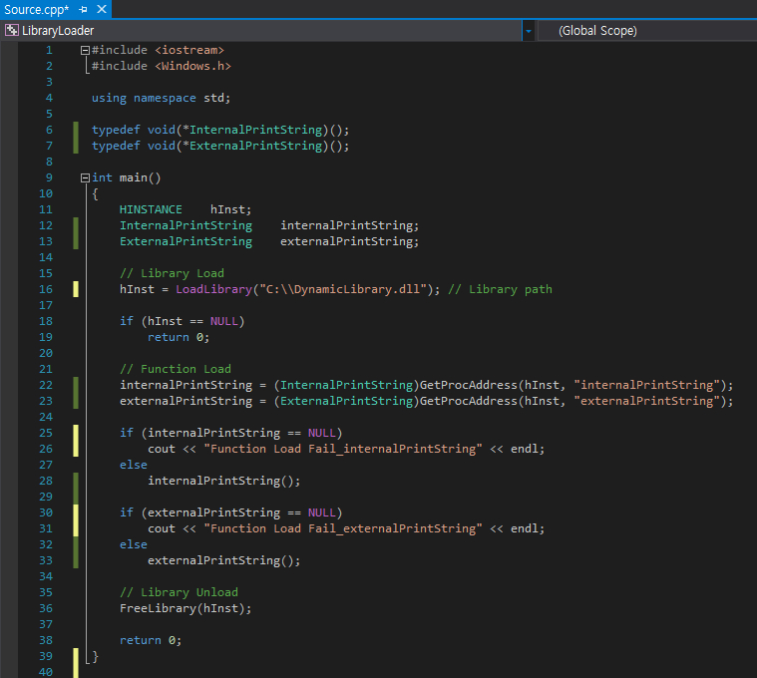Click the LibraryLoader project icon
Viewport: 757px width, 678px height.
click(12, 30)
